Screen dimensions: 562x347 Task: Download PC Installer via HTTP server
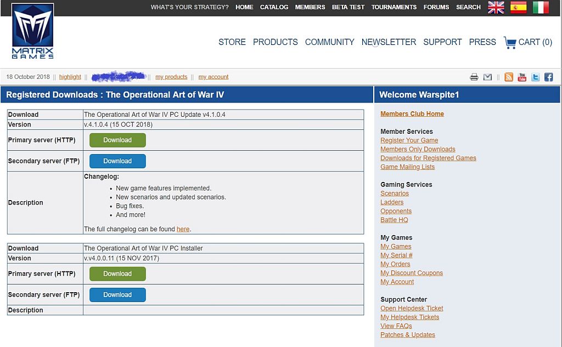tap(117, 274)
